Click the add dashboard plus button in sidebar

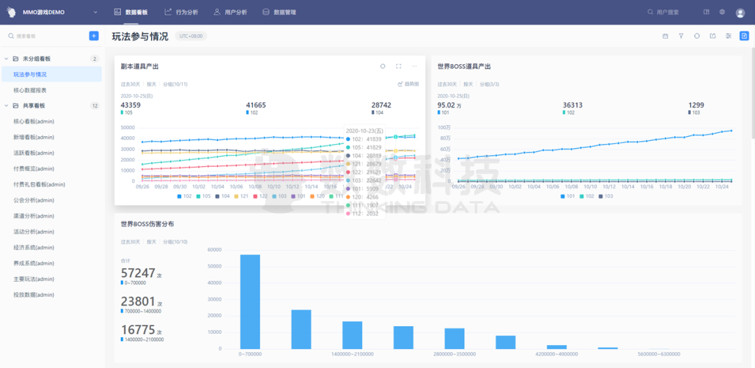[x=94, y=36]
